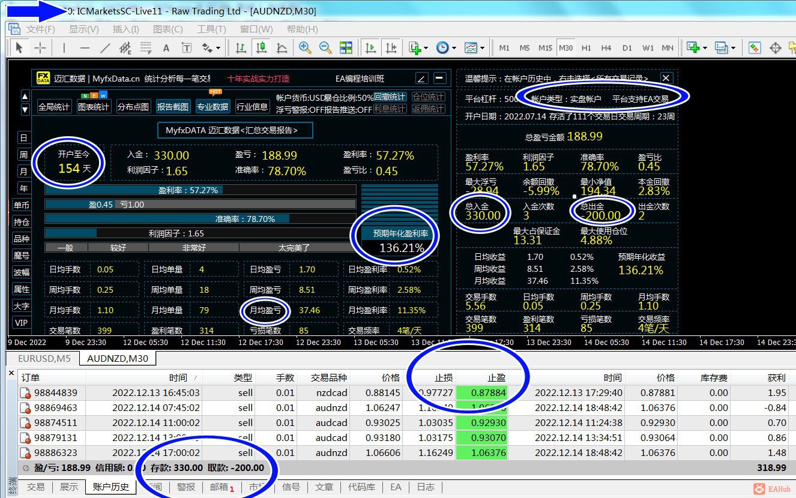Open the 日志 terminal tab
Screen dimensions: 796x498
(426, 487)
